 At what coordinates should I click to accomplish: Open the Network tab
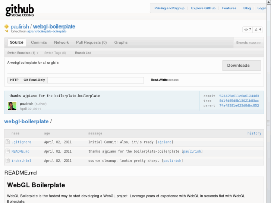(62, 42)
